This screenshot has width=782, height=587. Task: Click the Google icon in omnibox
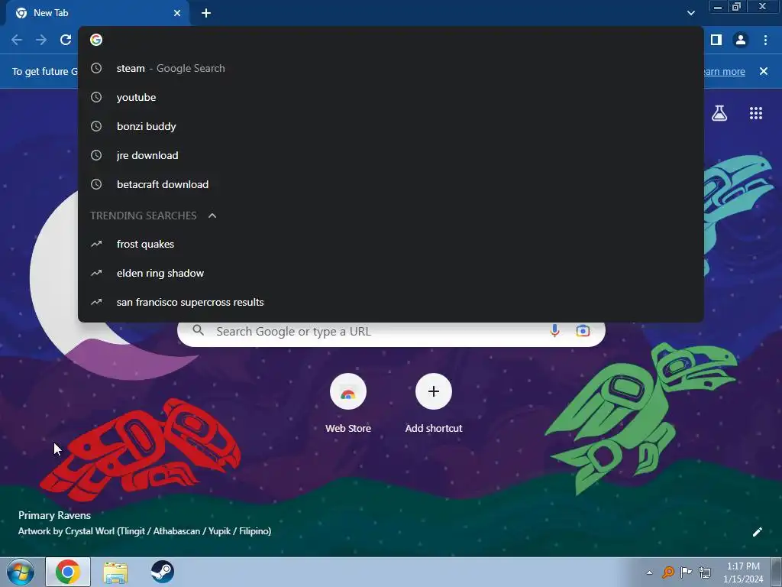[x=96, y=40]
